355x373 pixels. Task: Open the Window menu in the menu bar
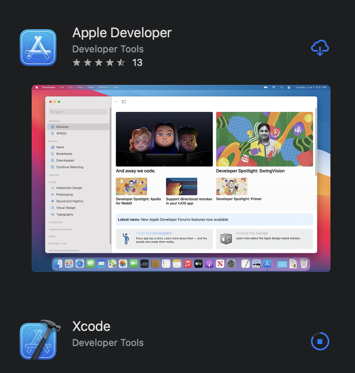[103, 87]
